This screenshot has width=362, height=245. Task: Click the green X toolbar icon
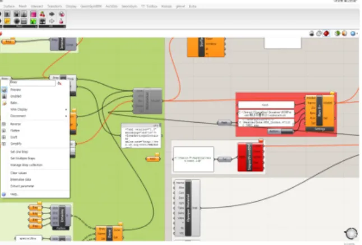[33, 21]
